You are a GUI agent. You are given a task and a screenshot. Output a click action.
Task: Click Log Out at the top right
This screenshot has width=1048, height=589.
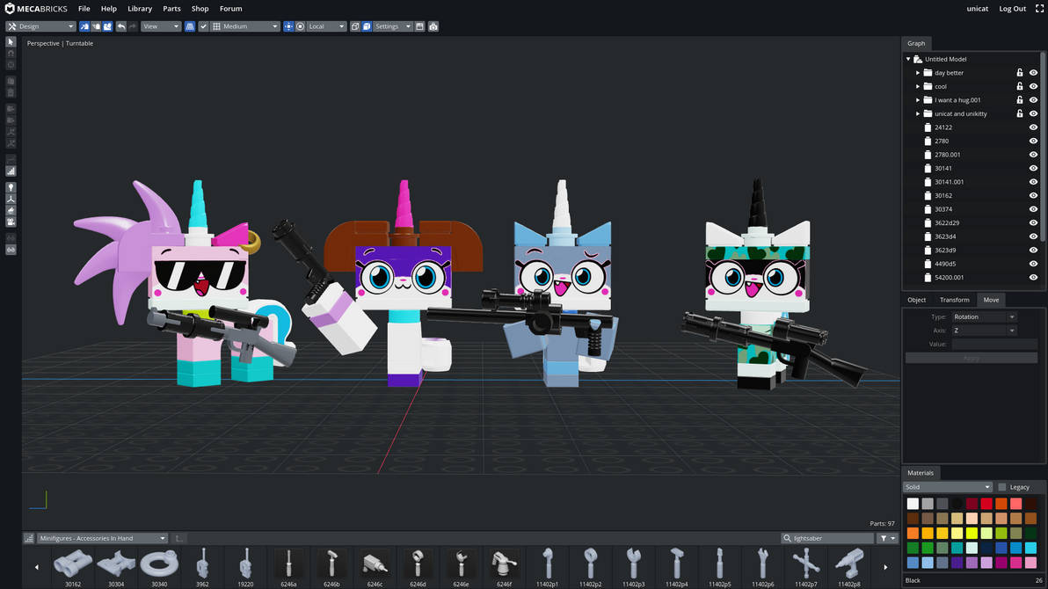pos(1012,8)
